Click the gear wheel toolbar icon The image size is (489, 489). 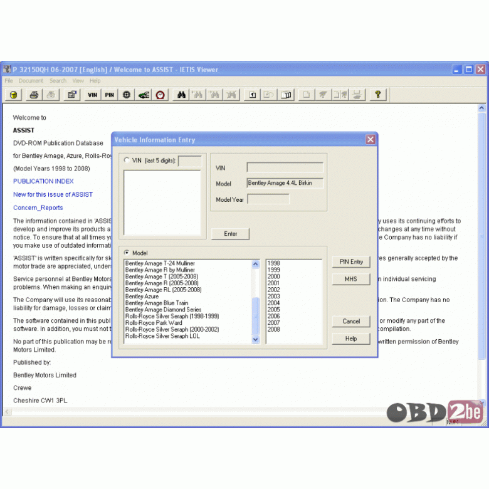coord(126,95)
